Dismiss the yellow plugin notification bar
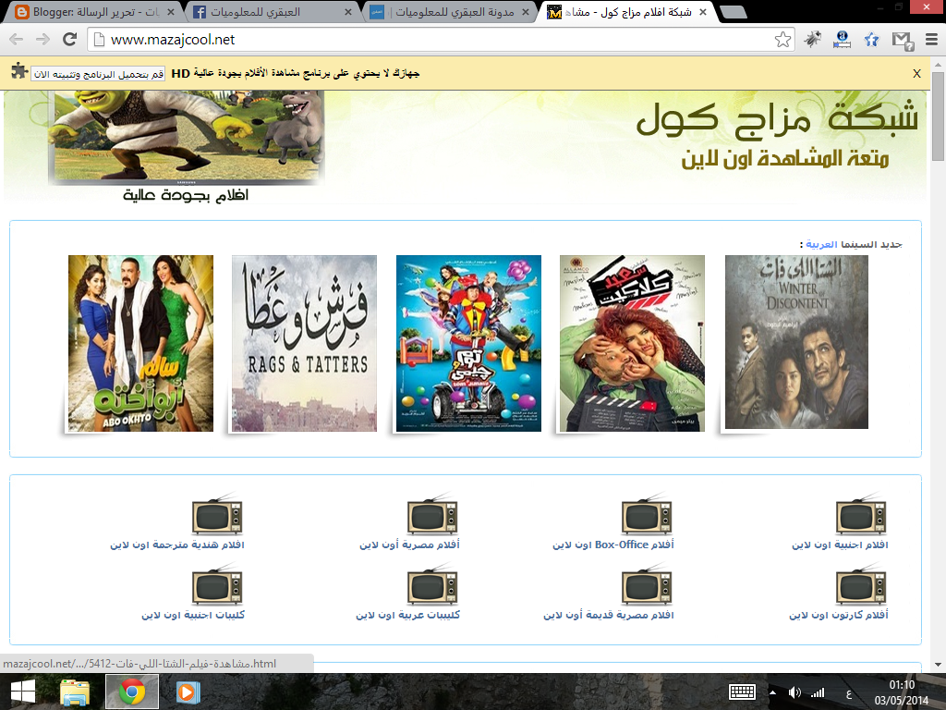 [917, 74]
